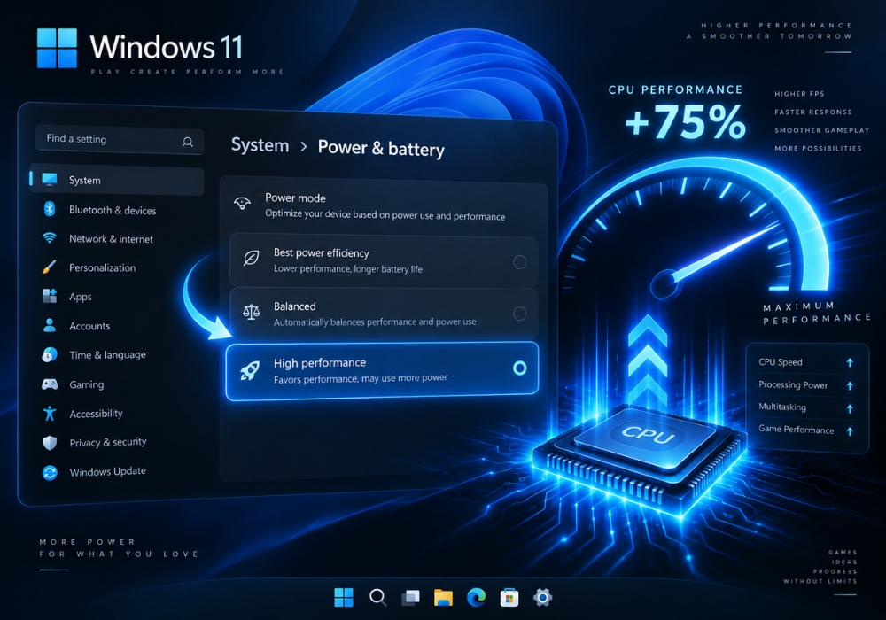The image size is (886, 620).
Task: Click the Windows Update refresh icon
Action: (x=50, y=472)
